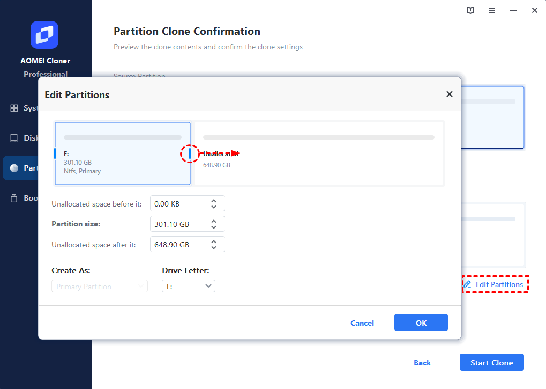Click the Unallocated space after it field
Screen dimensions: 546x389
(188, 244)
